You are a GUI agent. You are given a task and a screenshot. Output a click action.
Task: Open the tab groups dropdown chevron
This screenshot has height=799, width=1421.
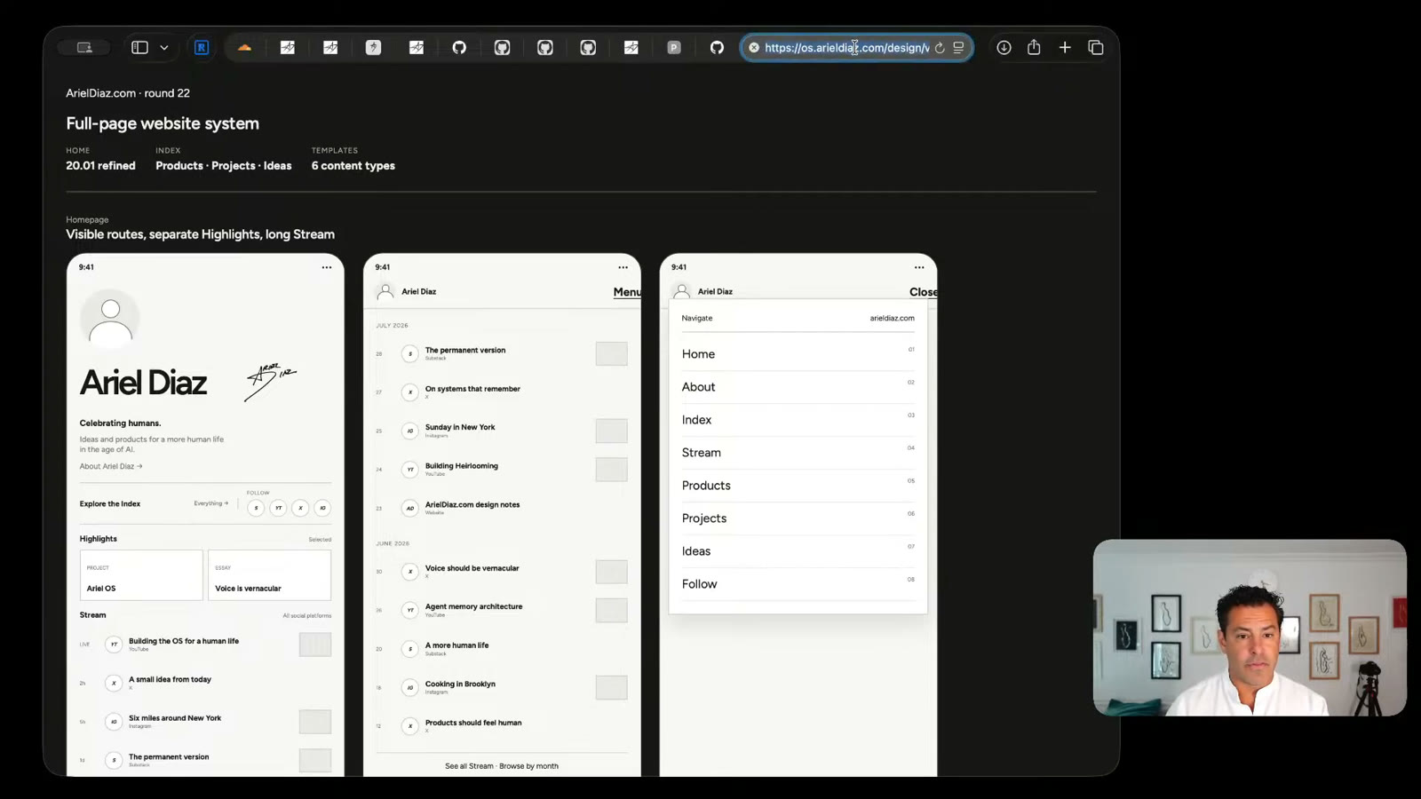[x=164, y=48]
